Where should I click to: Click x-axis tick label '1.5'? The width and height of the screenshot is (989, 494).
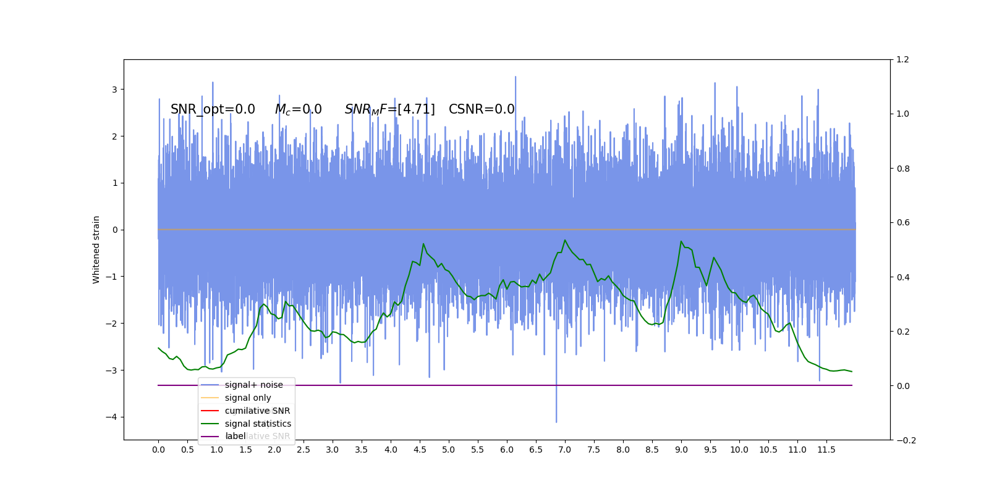(x=245, y=450)
